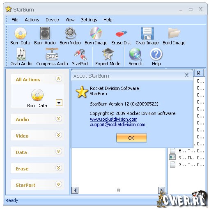Click the right arrow of horizontal scrollbar
Screen dimensions: 209x209
click(161, 190)
